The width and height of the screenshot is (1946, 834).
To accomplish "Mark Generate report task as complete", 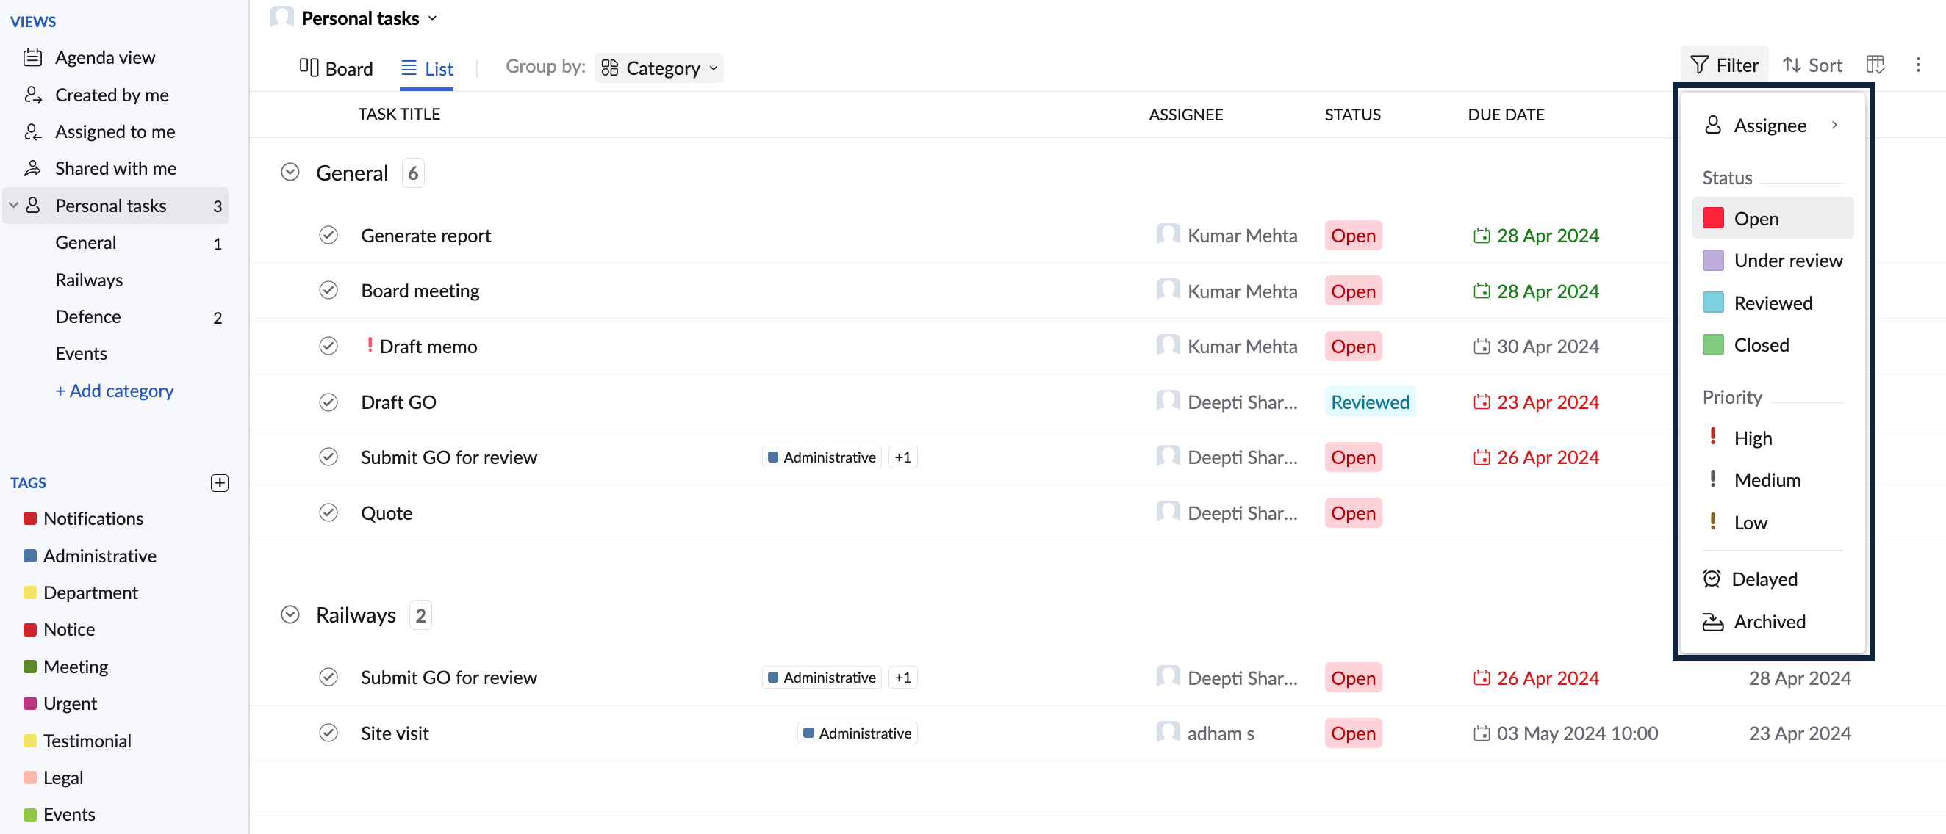I will [x=328, y=236].
